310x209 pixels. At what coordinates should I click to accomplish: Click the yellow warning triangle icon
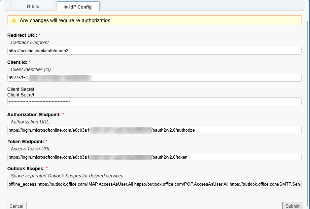14,20
